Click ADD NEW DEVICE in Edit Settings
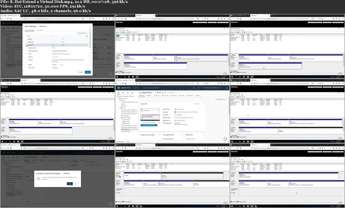This screenshot has height=208, width=345. tap(82, 33)
